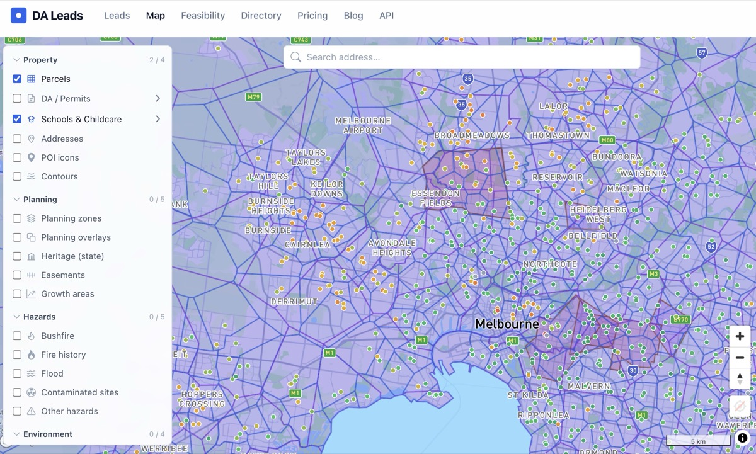Visit the Blog link
The width and height of the screenshot is (756, 454).
(x=353, y=16)
